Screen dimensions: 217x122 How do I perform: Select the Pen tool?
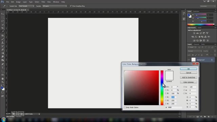point(2,64)
